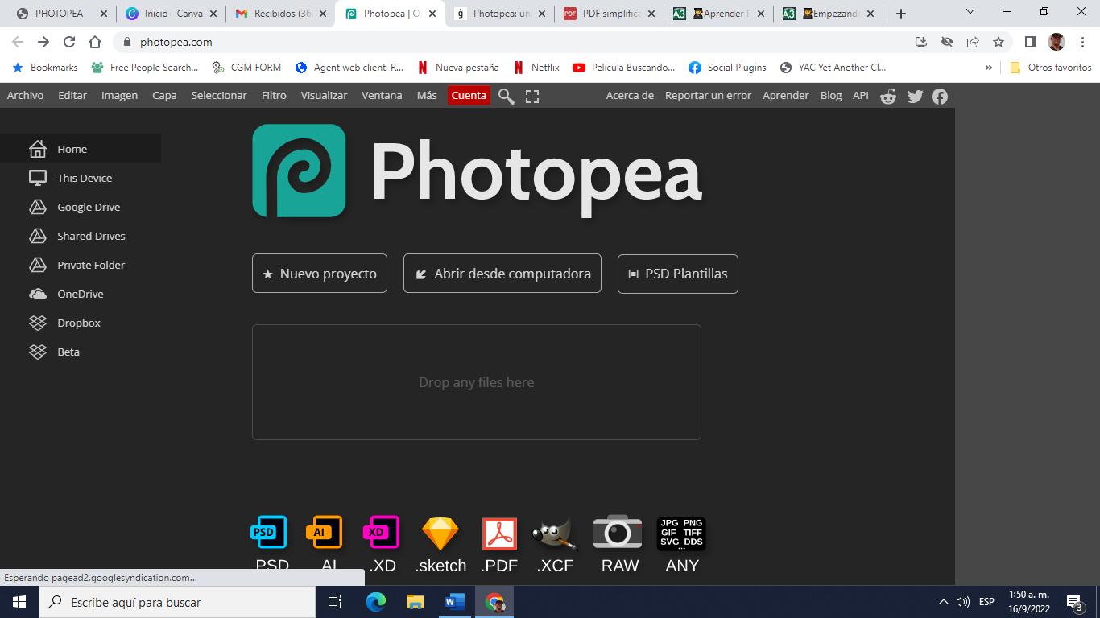
Task: Open the Home sidebar item
Action: (x=81, y=149)
